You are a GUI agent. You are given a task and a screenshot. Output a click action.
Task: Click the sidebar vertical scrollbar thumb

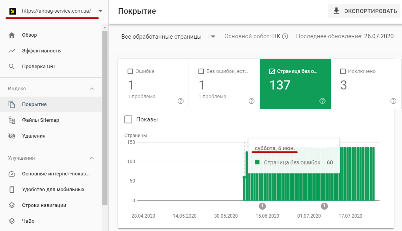(105, 118)
